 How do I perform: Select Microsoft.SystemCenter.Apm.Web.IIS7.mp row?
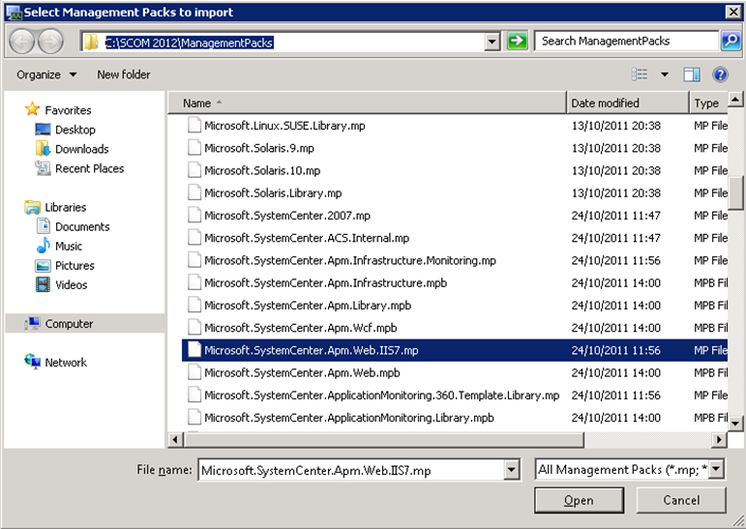coord(455,350)
